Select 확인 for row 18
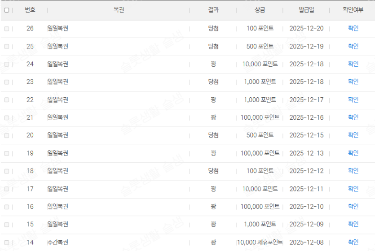This screenshot has width=375, height=251. coord(353,171)
